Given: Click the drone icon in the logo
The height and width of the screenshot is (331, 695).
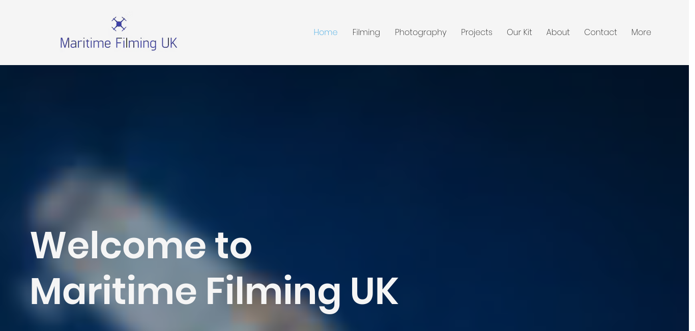Looking at the screenshot, I should pyautogui.click(x=119, y=24).
